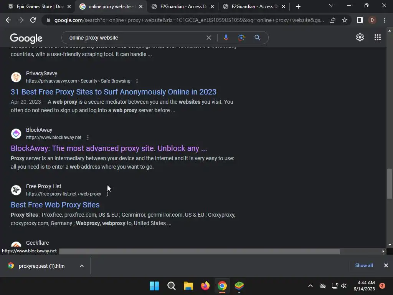Open Windows Start menu
Image resolution: width=393 pixels, height=295 pixels.
154,286
